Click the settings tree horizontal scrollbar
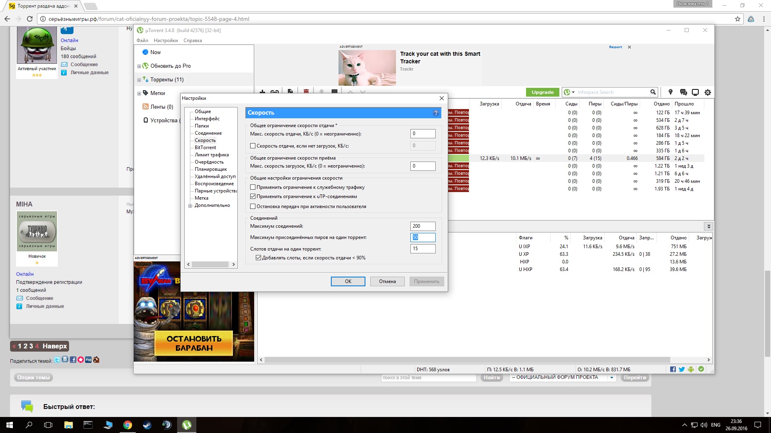Image resolution: width=771 pixels, height=433 pixels. (x=210, y=265)
